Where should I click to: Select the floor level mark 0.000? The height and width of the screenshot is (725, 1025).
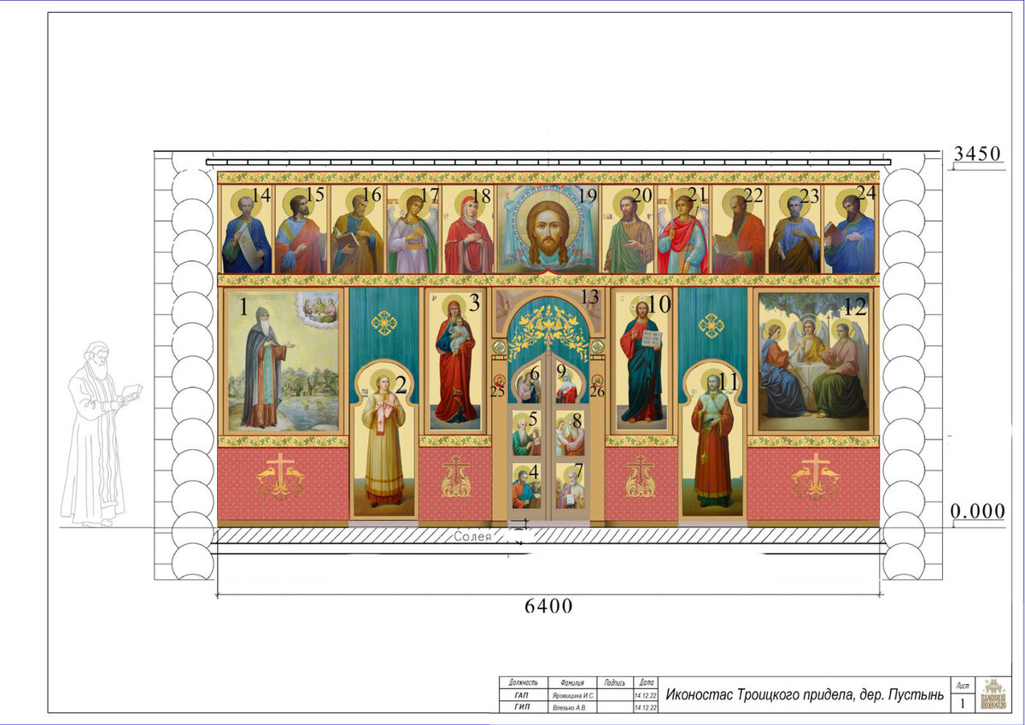tap(977, 510)
